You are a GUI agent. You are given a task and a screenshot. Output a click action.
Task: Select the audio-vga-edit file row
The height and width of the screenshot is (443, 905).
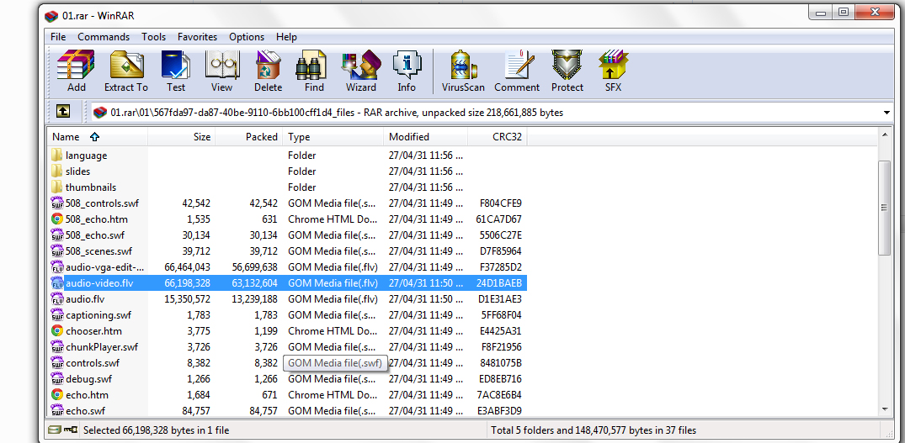point(288,267)
